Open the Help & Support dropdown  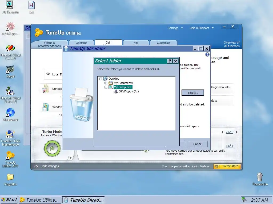tap(202, 28)
